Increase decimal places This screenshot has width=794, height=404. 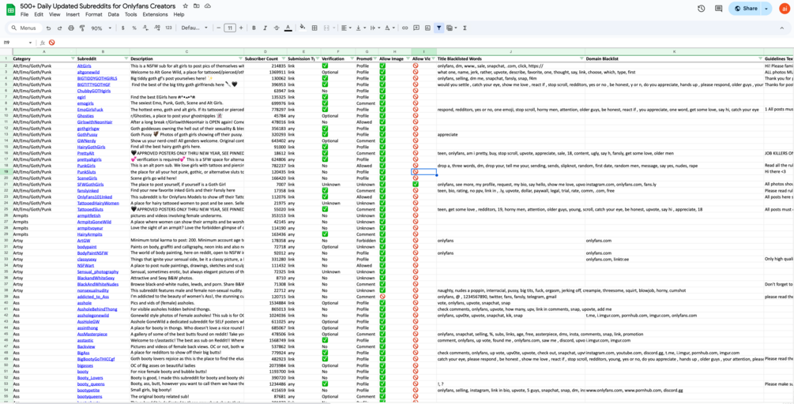(x=157, y=28)
